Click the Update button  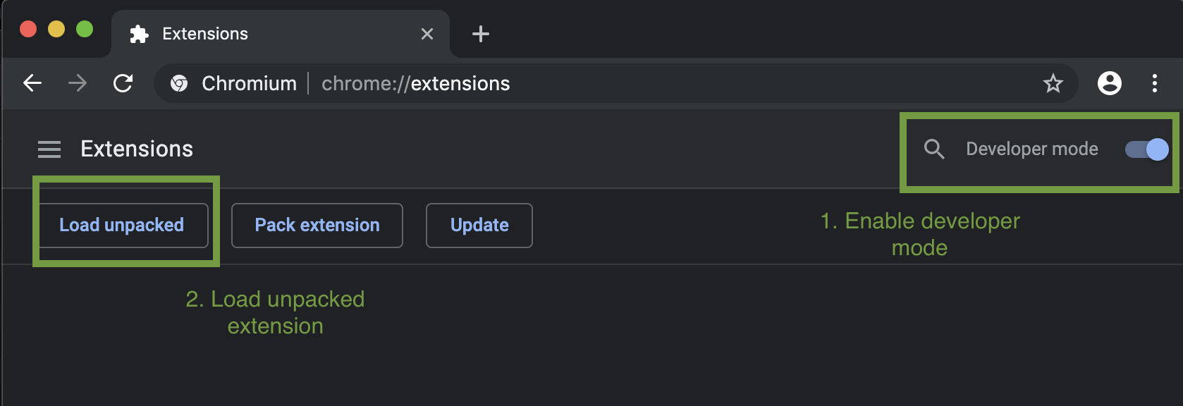pyautogui.click(x=479, y=226)
